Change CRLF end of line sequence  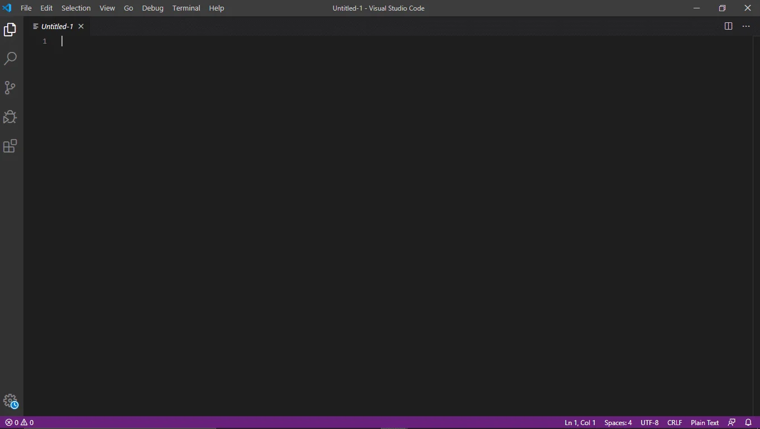click(x=675, y=423)
